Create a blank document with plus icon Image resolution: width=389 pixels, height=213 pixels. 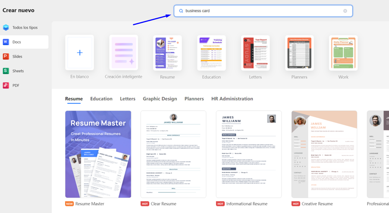pos(79,53)
